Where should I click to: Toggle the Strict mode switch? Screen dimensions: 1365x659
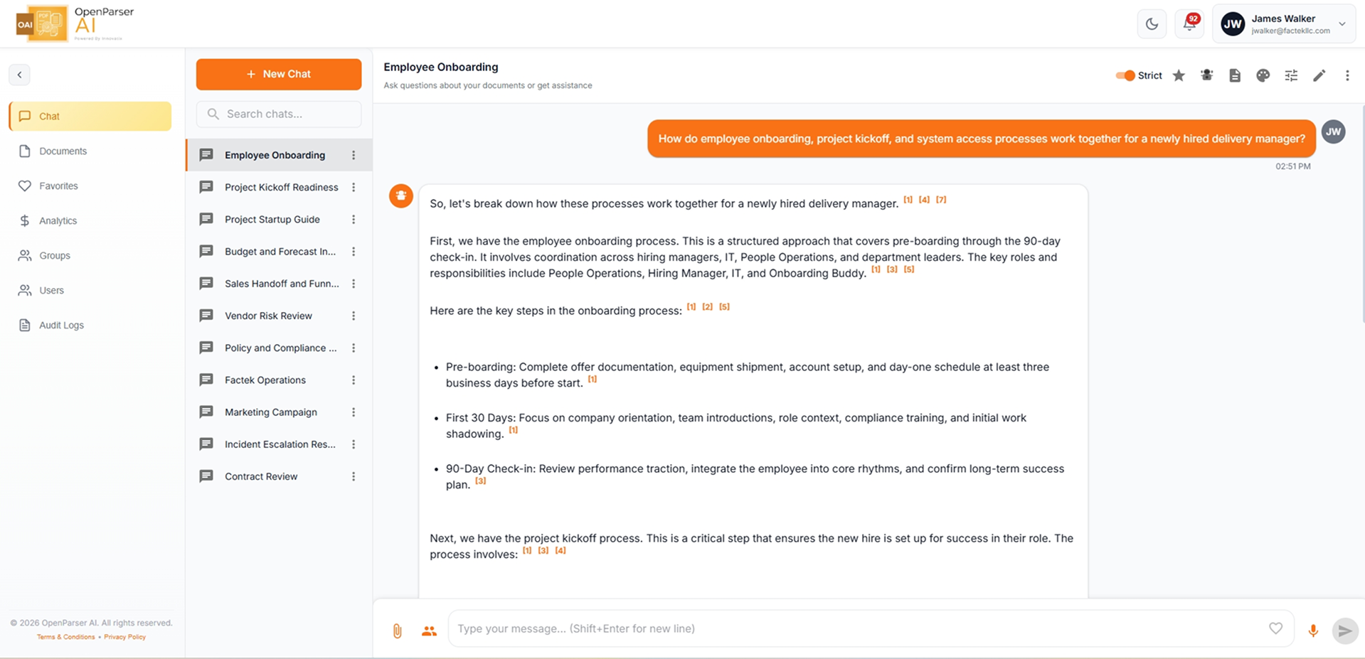(x=1125, y=75)
